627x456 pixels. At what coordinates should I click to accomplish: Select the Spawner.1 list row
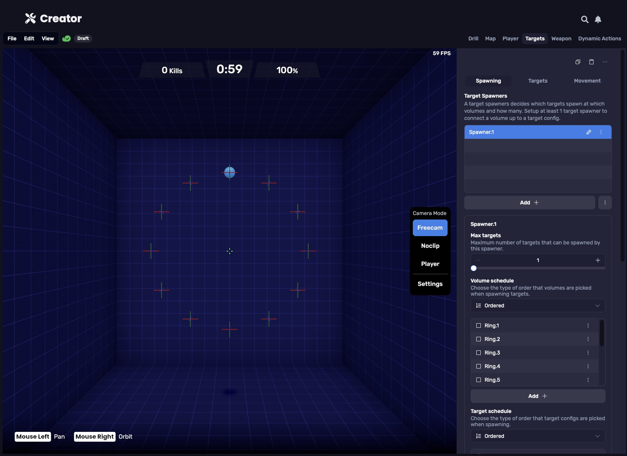pos(538,132)
